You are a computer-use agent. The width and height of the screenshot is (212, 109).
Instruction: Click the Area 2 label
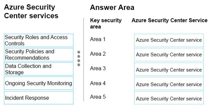[x=98, y=54]
